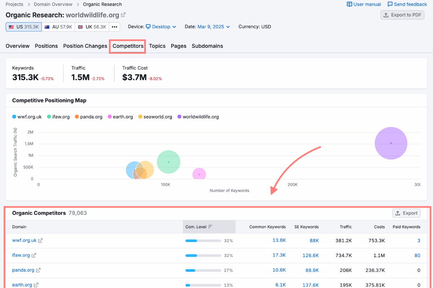The width and height of the screenshot is (433, 288).
Task: Click 126.6K SE keywords value
Action: coord(311,255)
